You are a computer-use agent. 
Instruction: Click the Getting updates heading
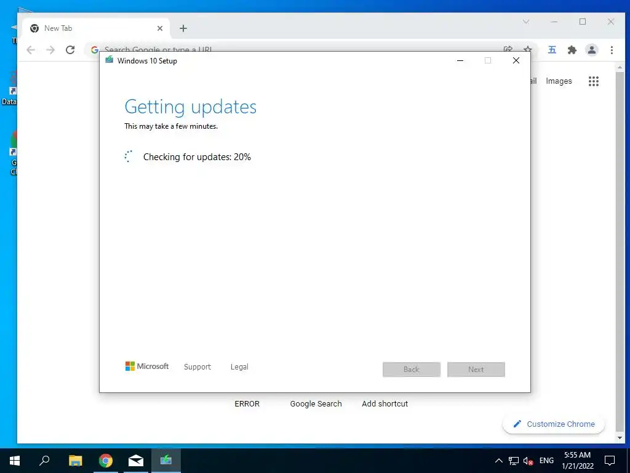[191, 107]
